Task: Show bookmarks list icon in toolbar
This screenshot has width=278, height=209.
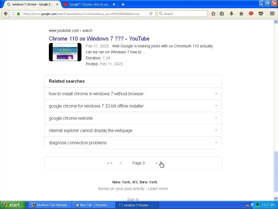Action: [x=222, y=14]
